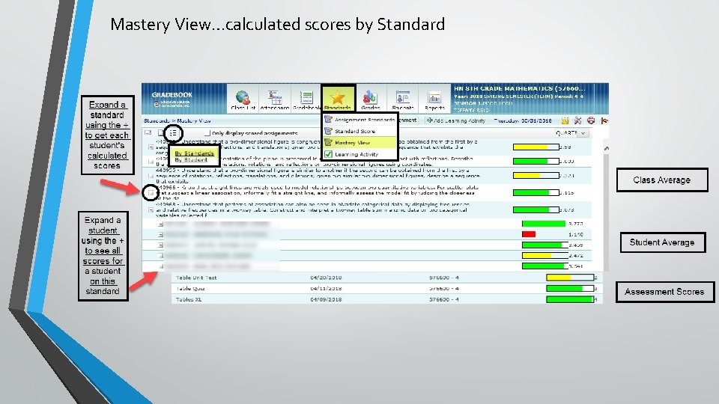Click the class title HN 8TH GRADE MATHEMATICS
The height and width of the screenshot is (404, 719).
(519, 88)
